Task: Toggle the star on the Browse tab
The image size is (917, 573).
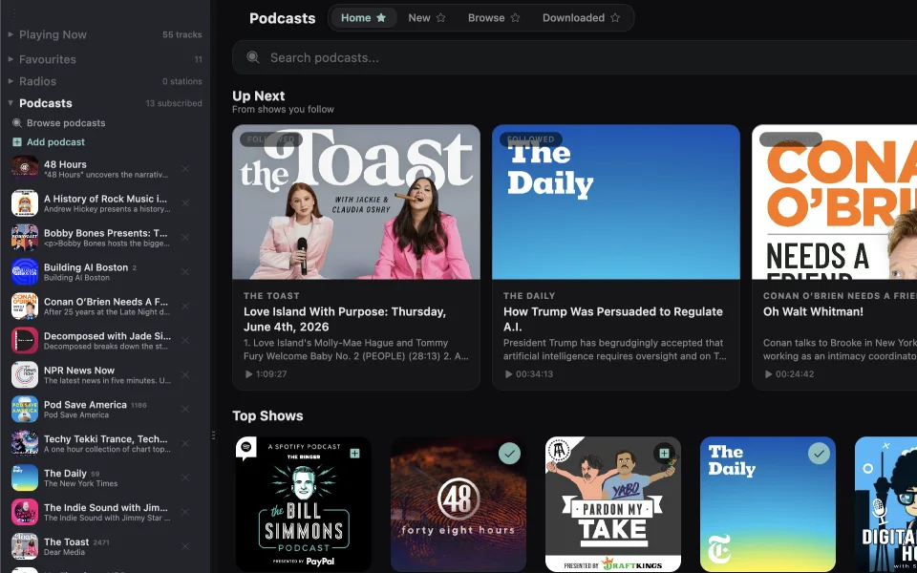Action: pos(515,17)
